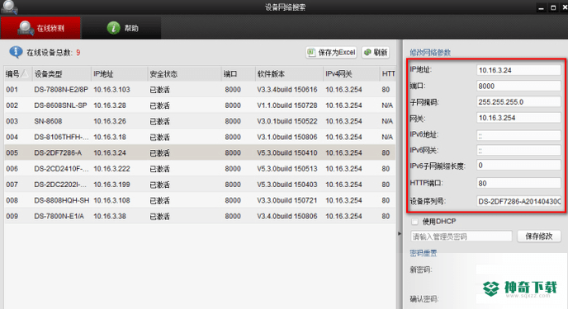This screenshot has width=568, height=309.
Task: Click version cell V5.3.0build 150513
Action: 287,168
